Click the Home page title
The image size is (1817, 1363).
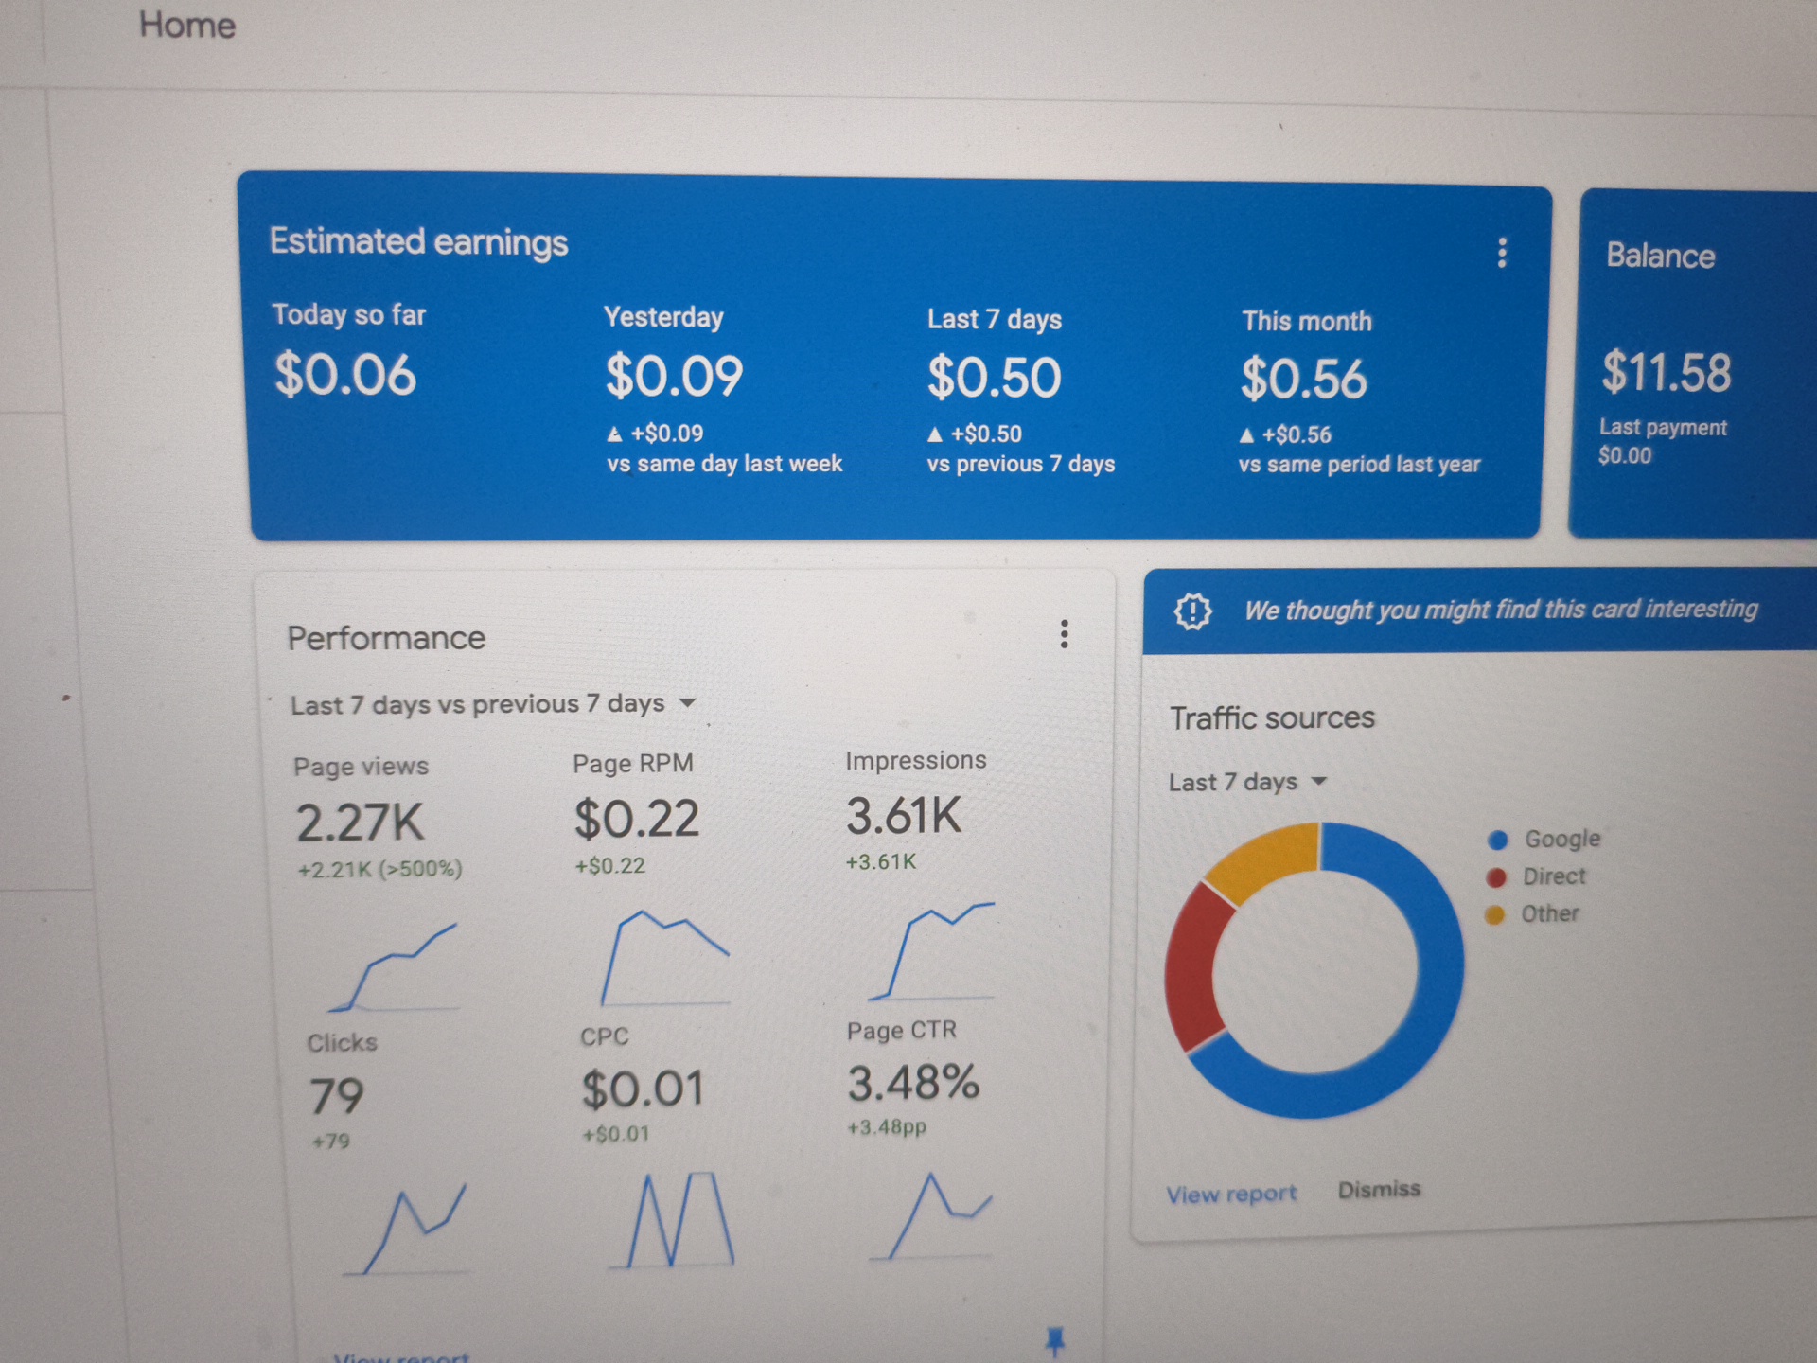(187, 26)
